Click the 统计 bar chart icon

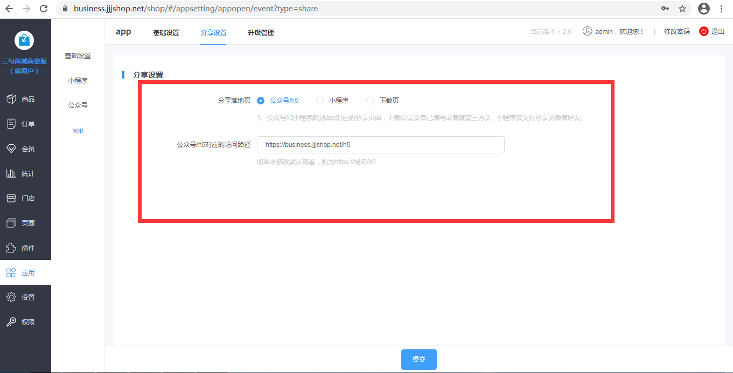click(x=11, y=173)
